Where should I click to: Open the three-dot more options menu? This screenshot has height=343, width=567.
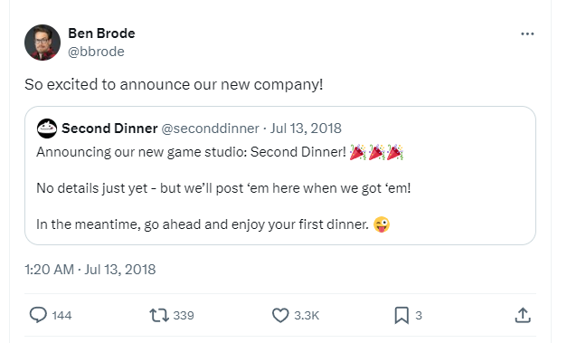527,34
